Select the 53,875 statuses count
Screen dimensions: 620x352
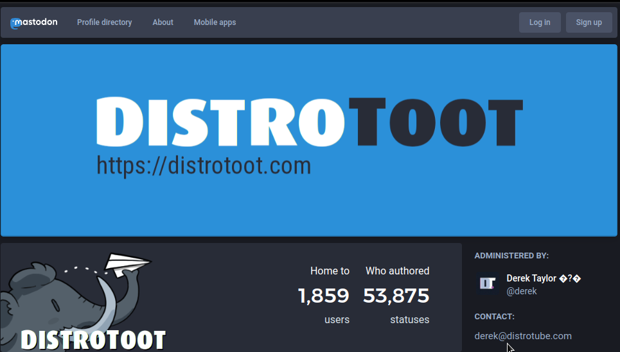[x=396, y=296]
